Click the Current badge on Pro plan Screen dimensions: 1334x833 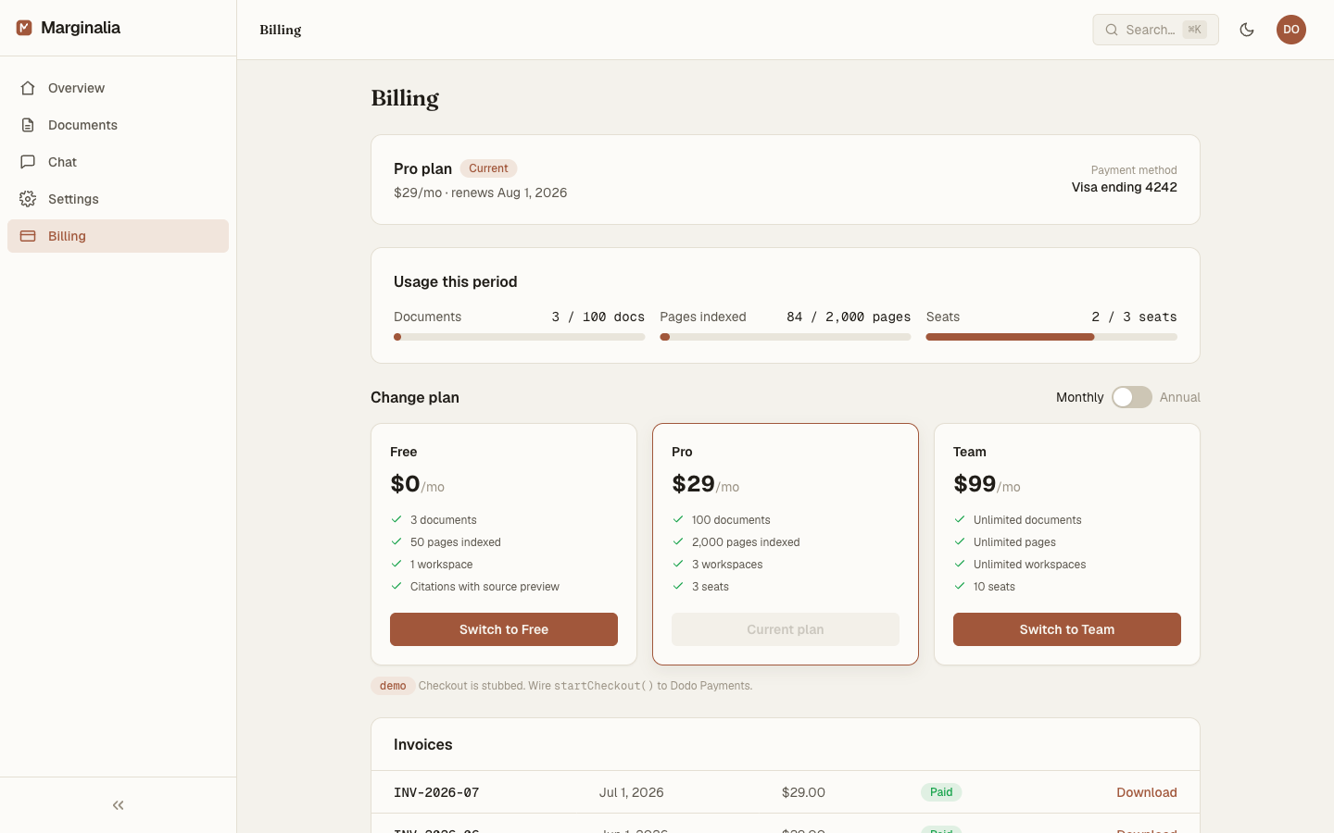(x=488, y=168)
